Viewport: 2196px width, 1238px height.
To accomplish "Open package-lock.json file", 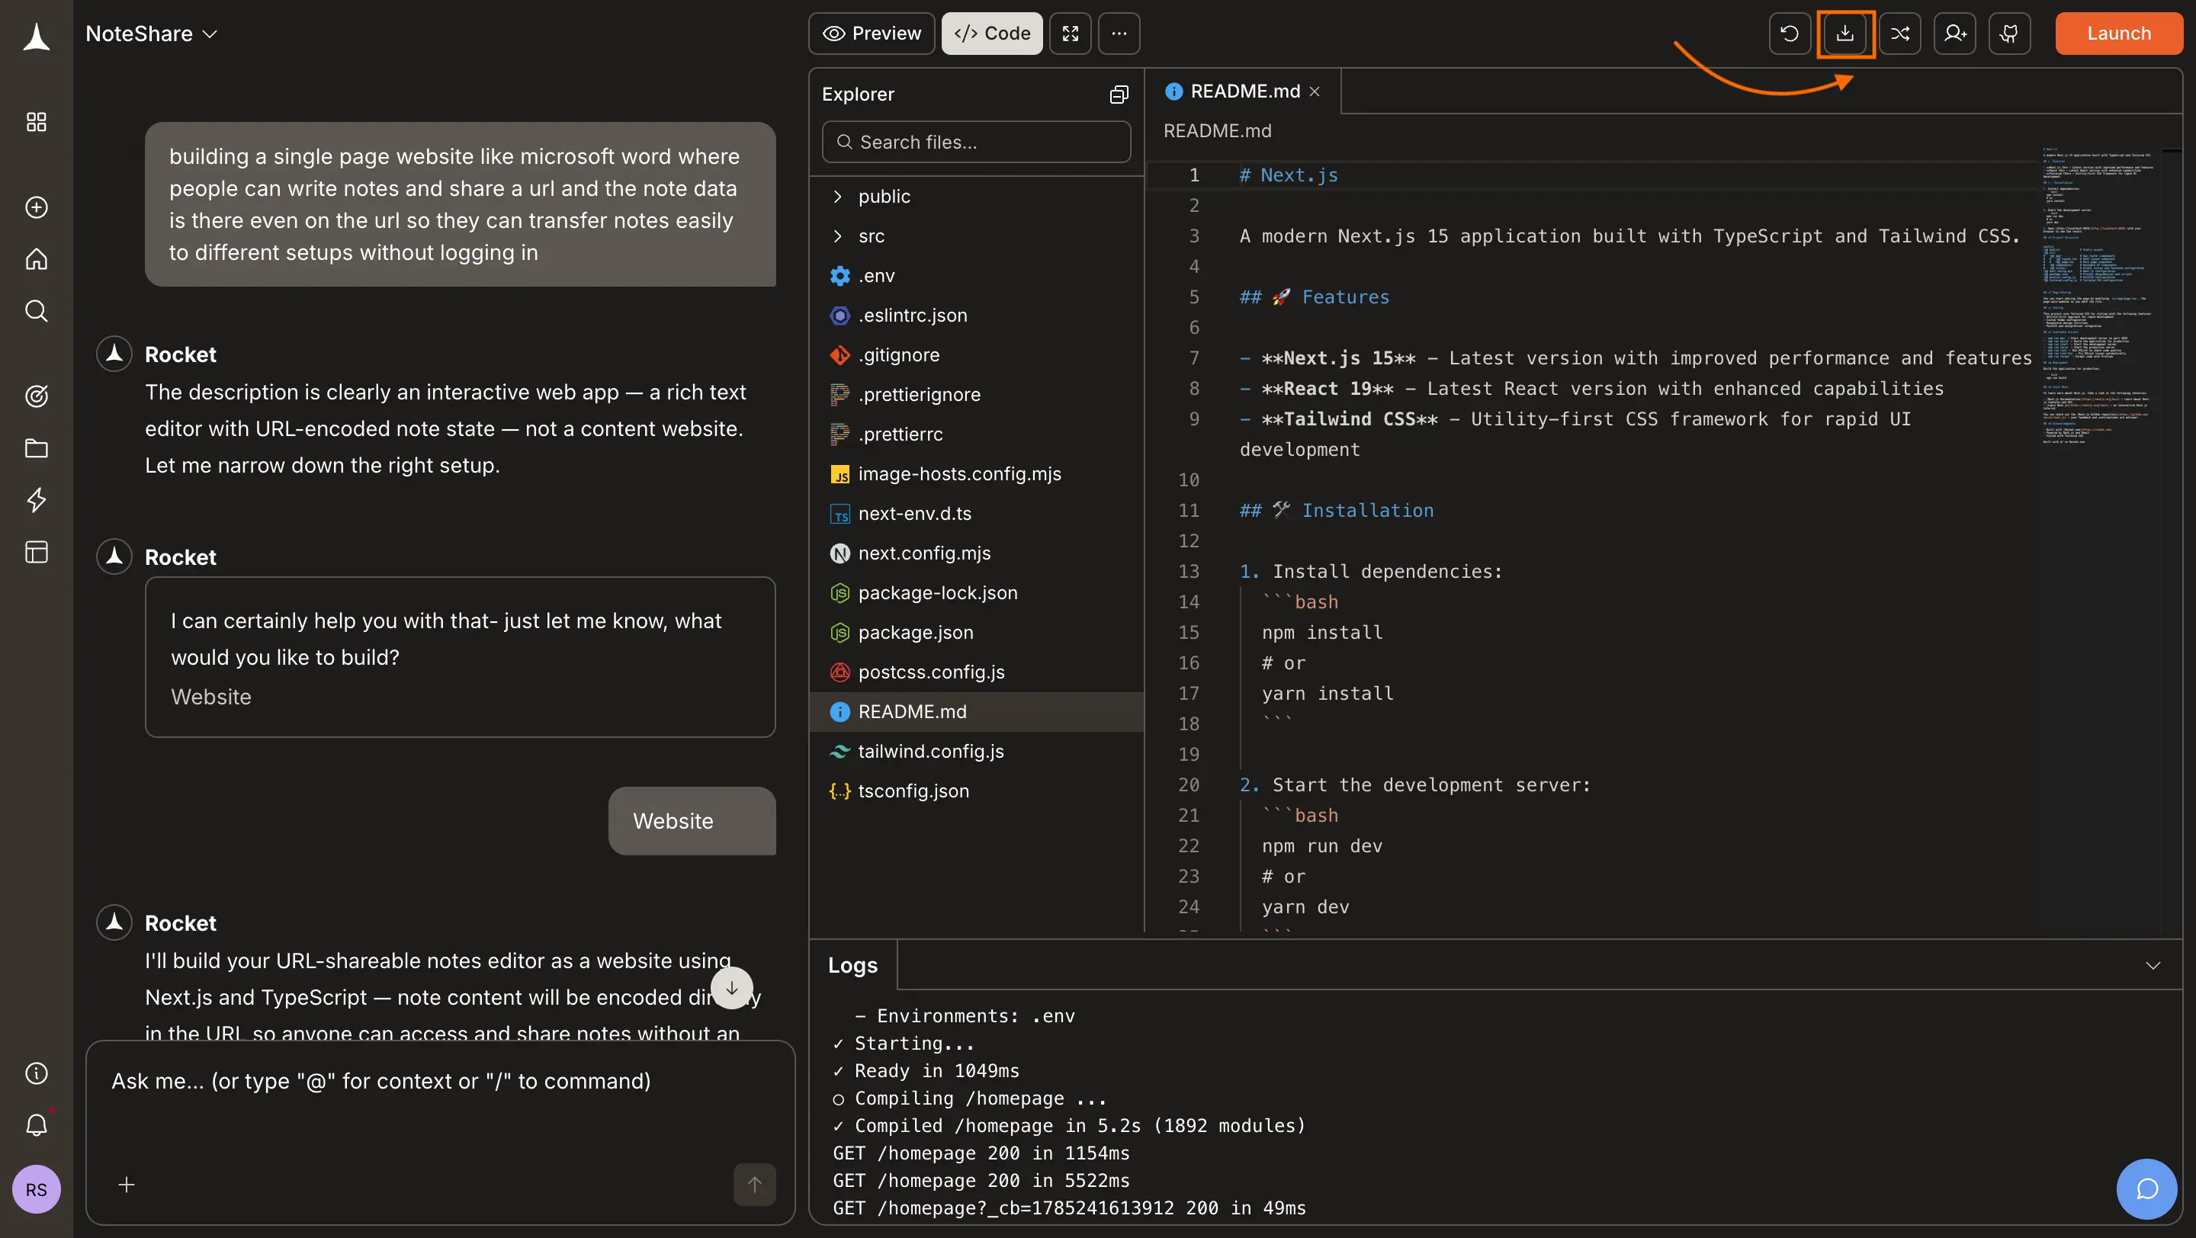I will point(976,592).
